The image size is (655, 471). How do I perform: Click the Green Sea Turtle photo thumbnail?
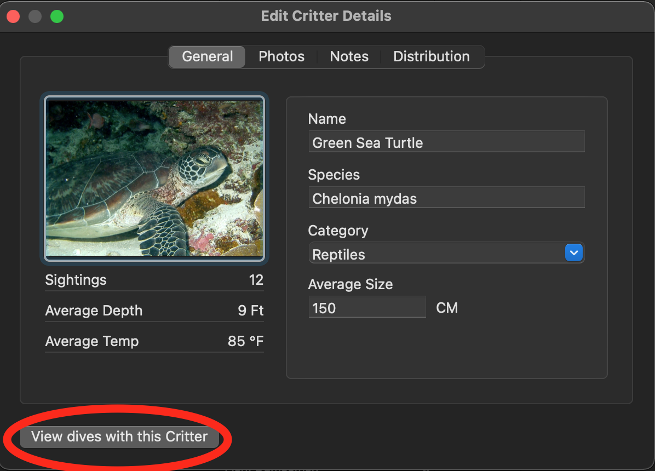[154, 177]
